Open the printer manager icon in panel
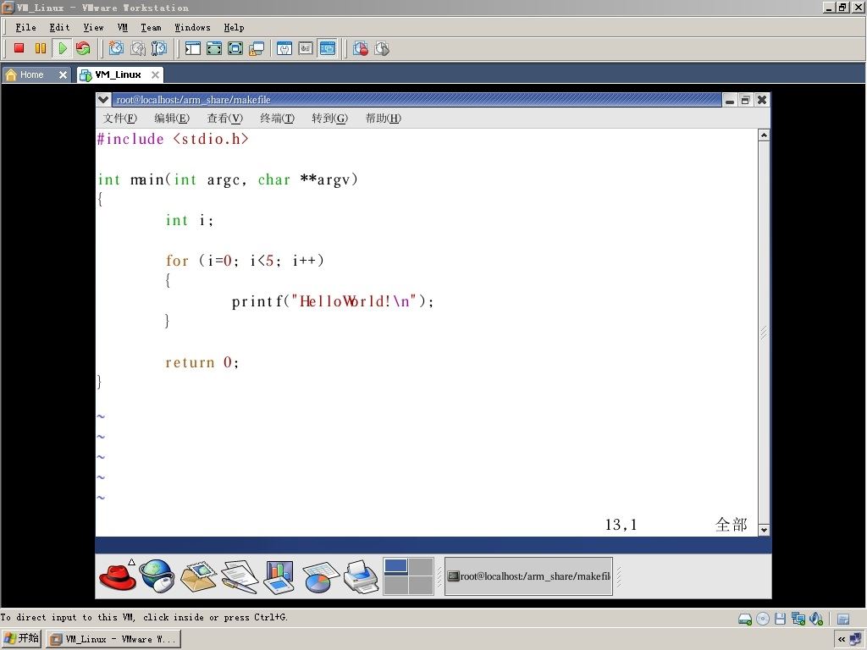 361,576
